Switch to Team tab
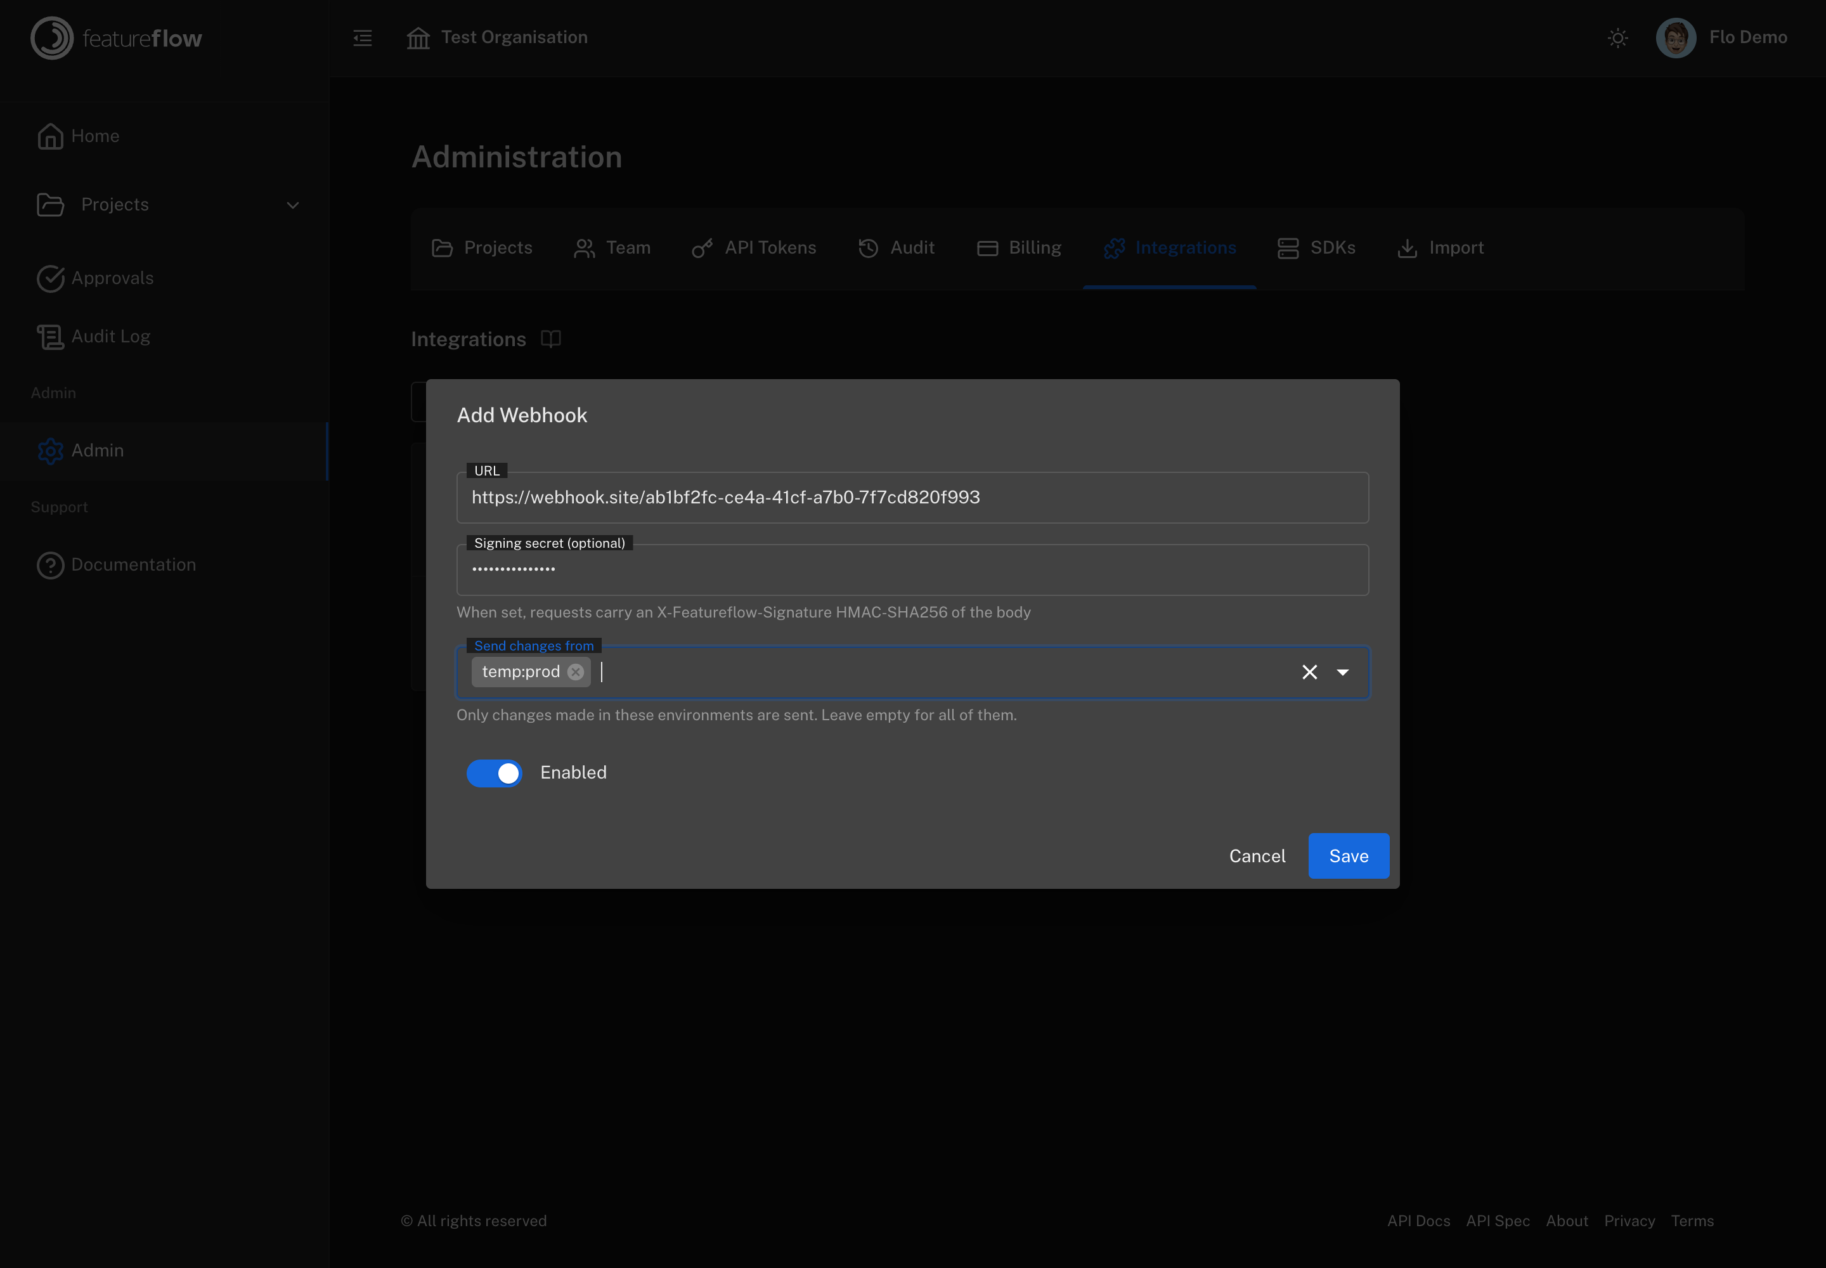The image size is (1826, 1268). (x=612, y=248)
